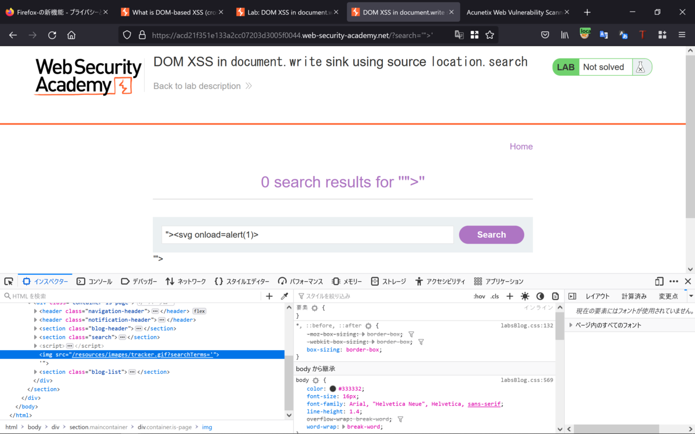Expand the search section node
Viewport: 695px width, 434px height.
(x=35, y=337)
